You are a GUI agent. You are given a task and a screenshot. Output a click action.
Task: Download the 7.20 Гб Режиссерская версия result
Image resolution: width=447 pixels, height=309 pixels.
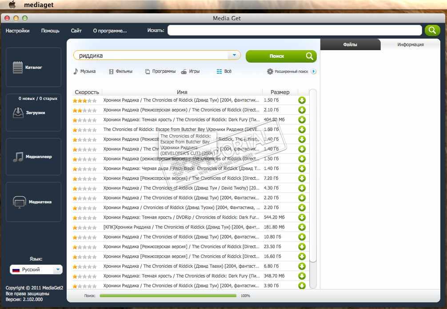point(302,178)
